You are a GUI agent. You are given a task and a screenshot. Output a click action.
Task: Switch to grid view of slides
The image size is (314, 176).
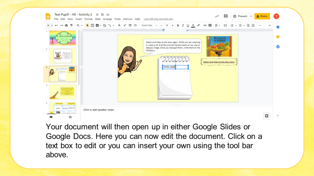[70, 117]
